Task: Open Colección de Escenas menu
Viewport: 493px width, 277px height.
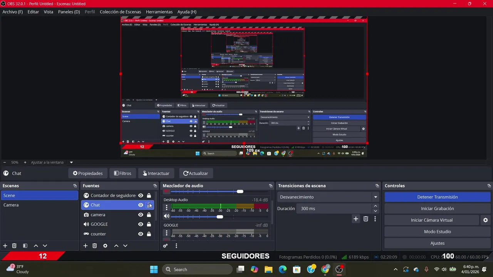Action: pyautogui.click(x=120, y=12)
